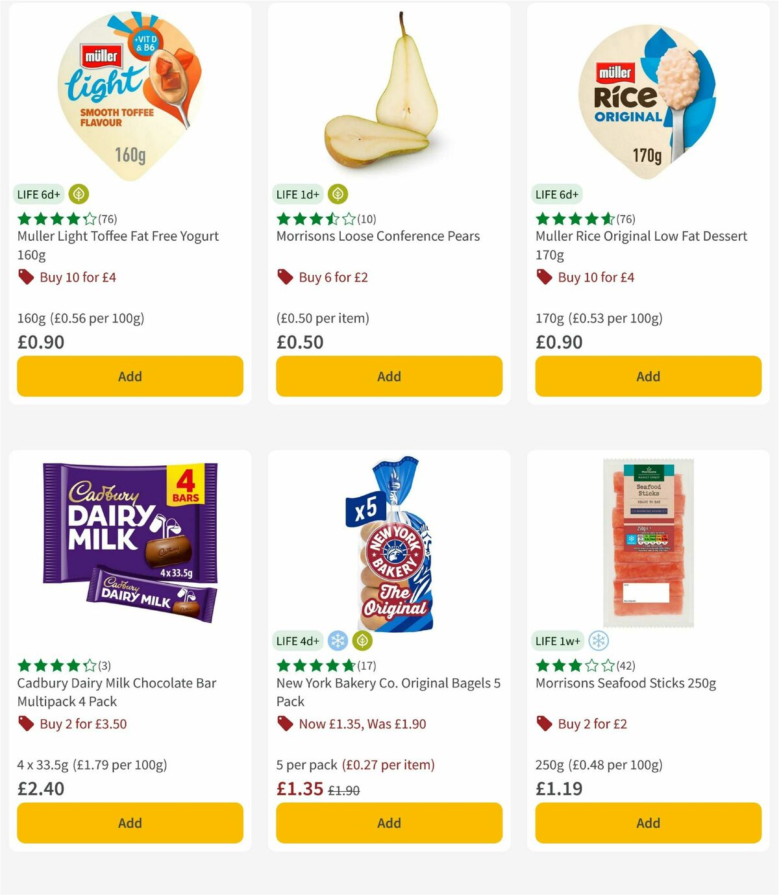
Task: Click the organic leaf icon on Muller Light Toffee
Action: pyautogui.click(x=78, y=194)
